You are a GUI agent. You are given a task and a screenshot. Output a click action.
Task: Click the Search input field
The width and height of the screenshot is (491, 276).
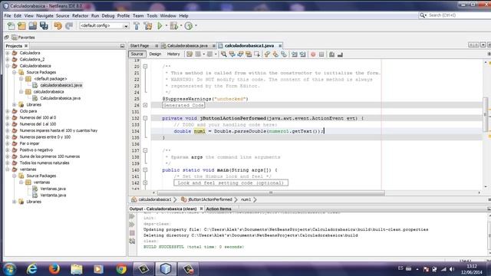(x=459, y=15)
